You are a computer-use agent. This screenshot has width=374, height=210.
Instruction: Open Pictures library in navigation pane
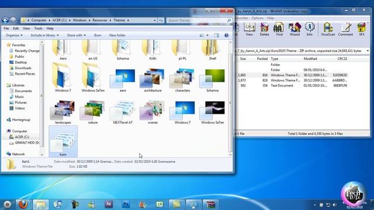click(x=21, y=103)
